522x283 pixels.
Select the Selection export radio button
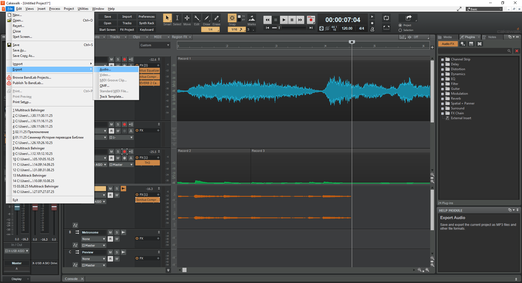click(400, 30)
